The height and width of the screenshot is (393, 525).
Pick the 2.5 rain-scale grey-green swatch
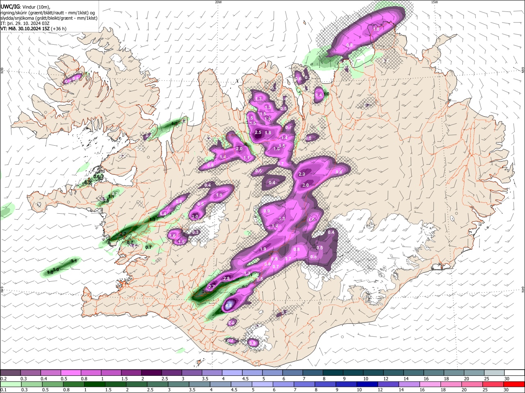[157, 384]
